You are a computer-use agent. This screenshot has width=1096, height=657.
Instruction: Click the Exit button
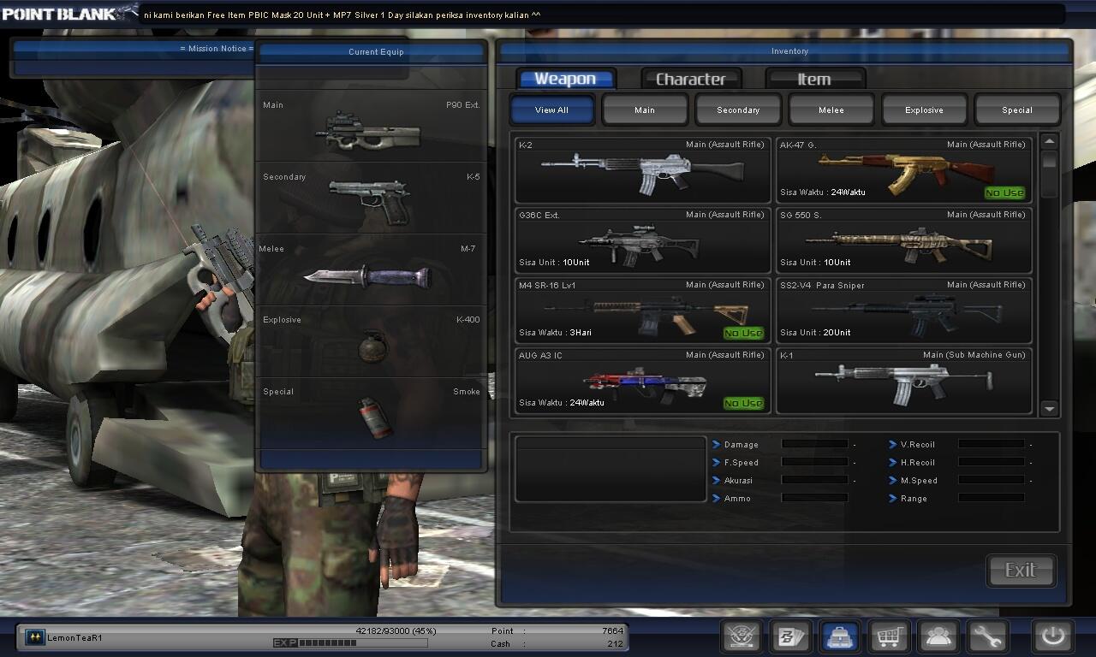[1021, 571]
